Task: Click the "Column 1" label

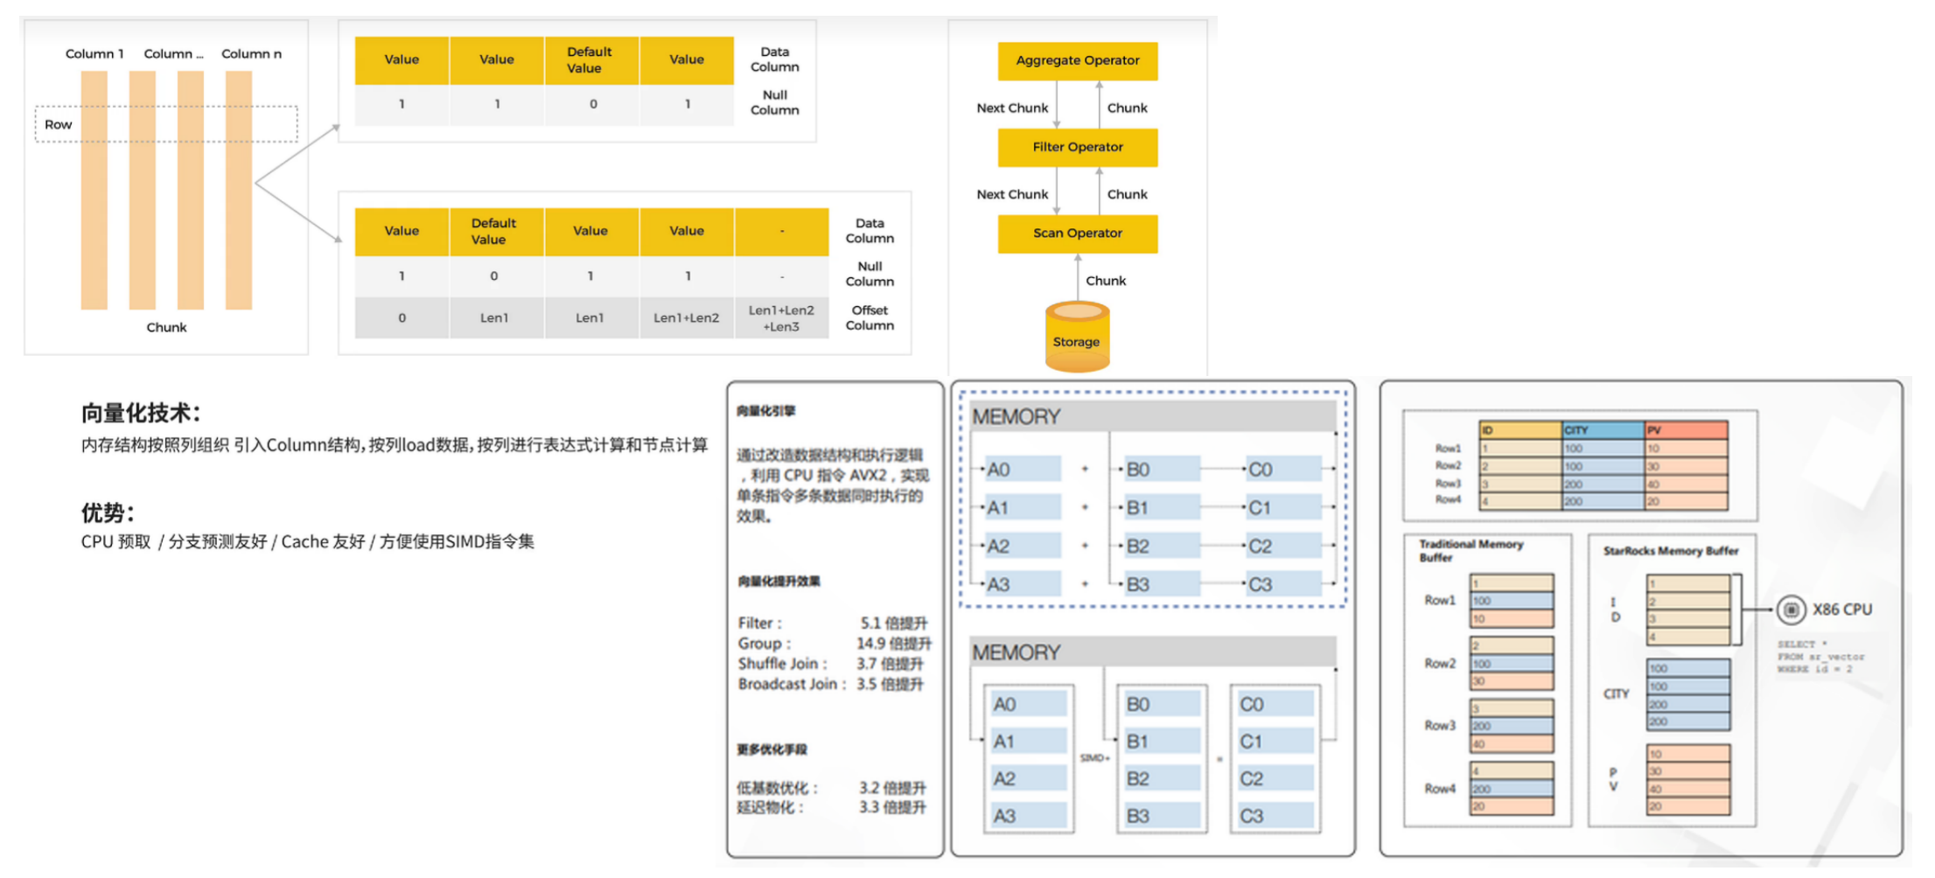Action: (x=94, y=53)
